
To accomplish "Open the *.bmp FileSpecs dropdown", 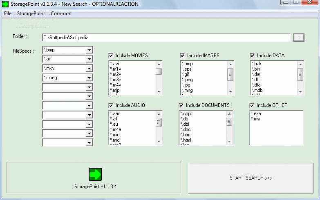I will (x=89, y=50).
